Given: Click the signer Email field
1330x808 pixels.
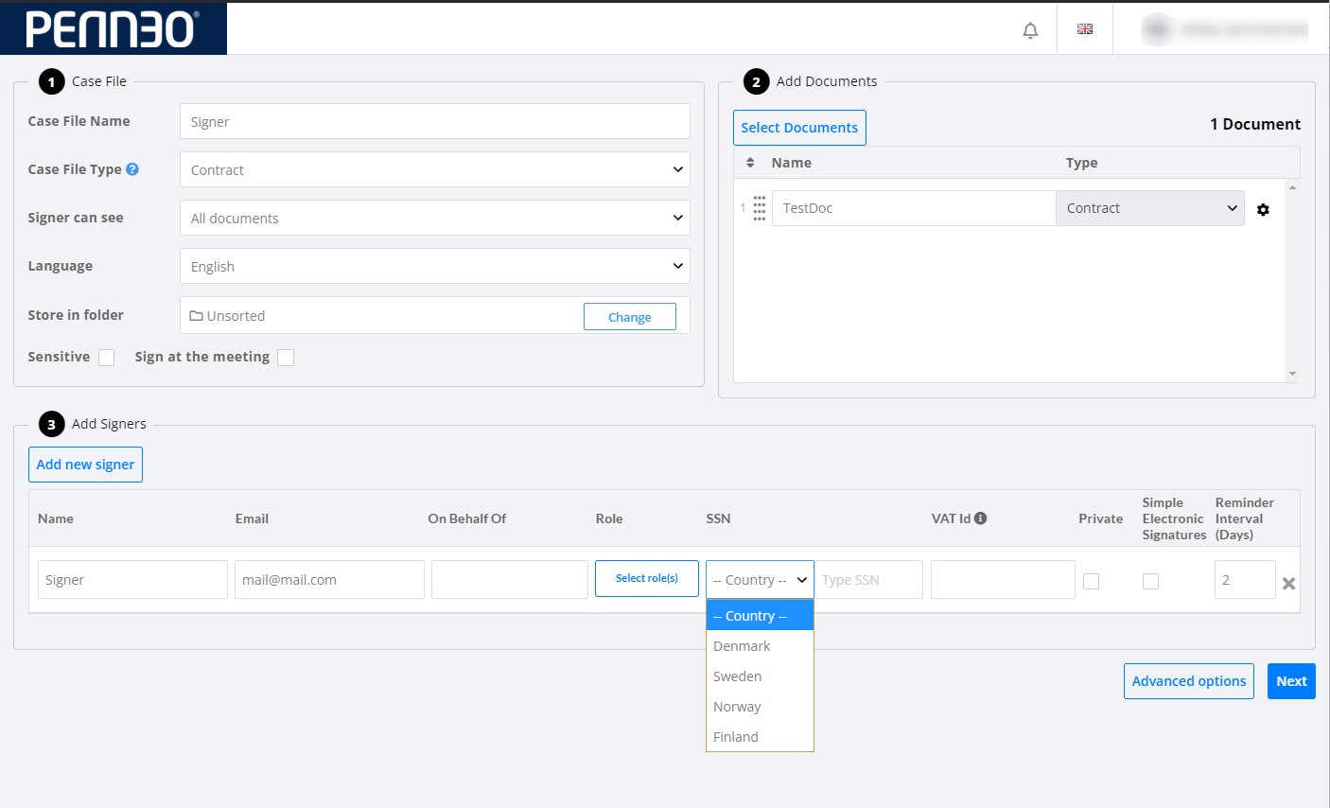Looking at the screenshot, I should (329, 579).
